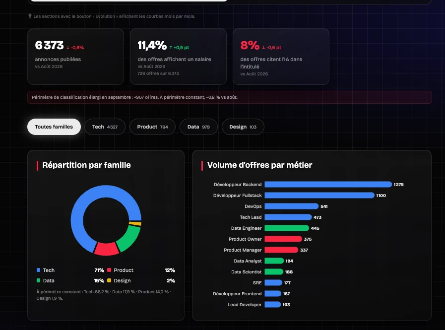
Task: Click the 'À périmètre constant' footnote
Action: (104, 295)
